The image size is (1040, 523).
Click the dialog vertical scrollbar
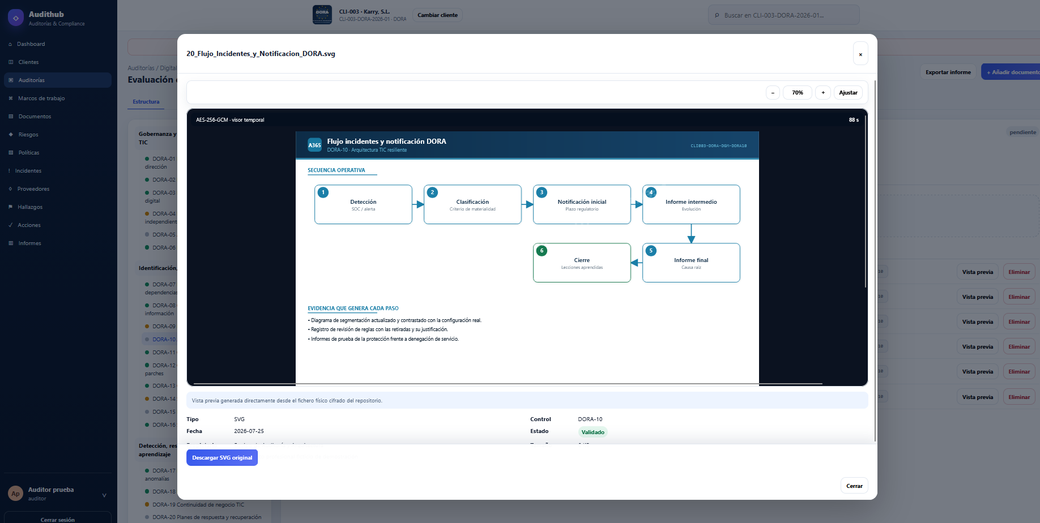click(x=875, y=260)
